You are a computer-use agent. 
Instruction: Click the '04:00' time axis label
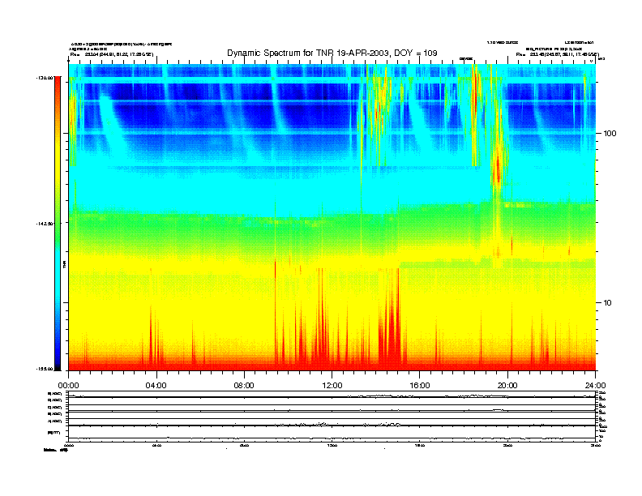(156, 386)
